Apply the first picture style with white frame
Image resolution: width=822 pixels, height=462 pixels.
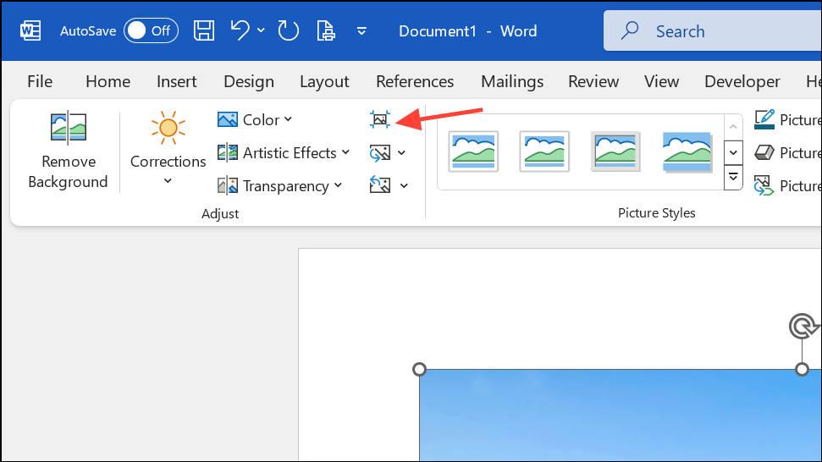473,151
